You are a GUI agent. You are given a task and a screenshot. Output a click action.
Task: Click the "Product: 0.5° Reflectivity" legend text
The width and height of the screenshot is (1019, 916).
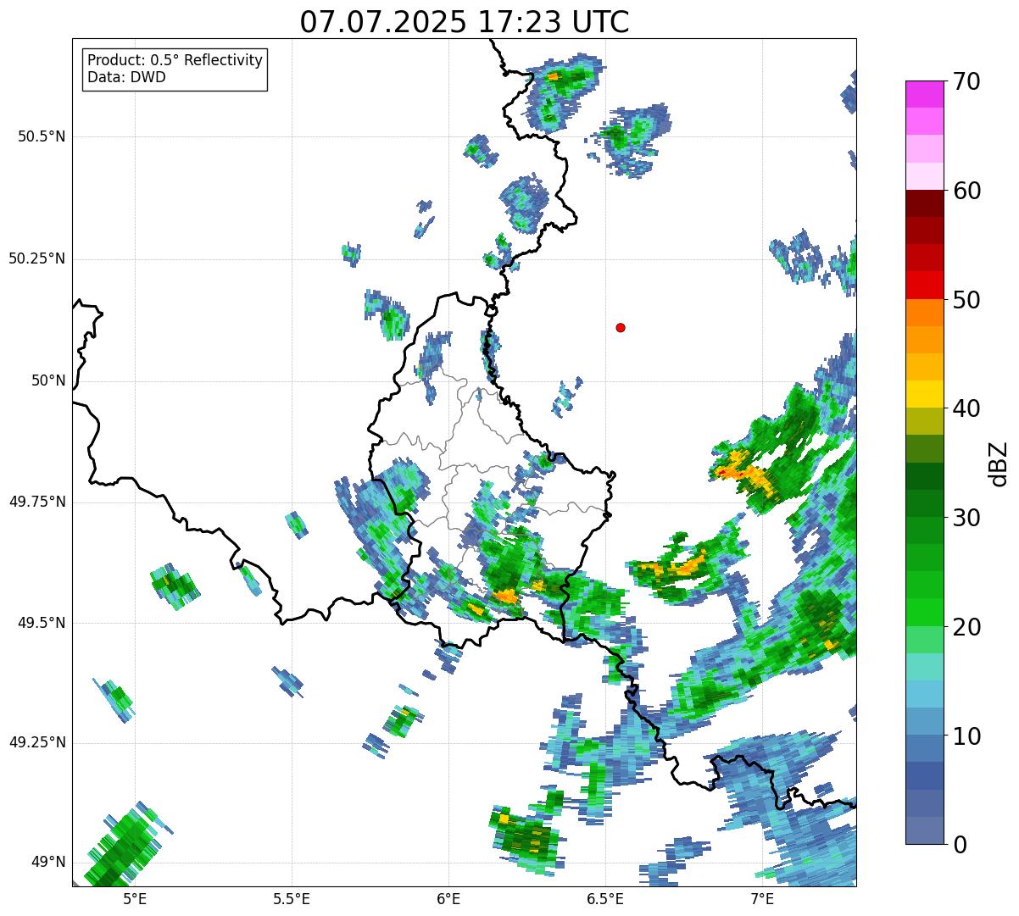[175, 61]
